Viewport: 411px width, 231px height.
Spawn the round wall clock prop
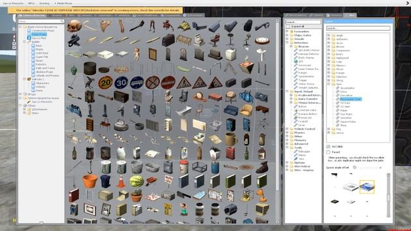pyautogui.click(x=262, y=40)
